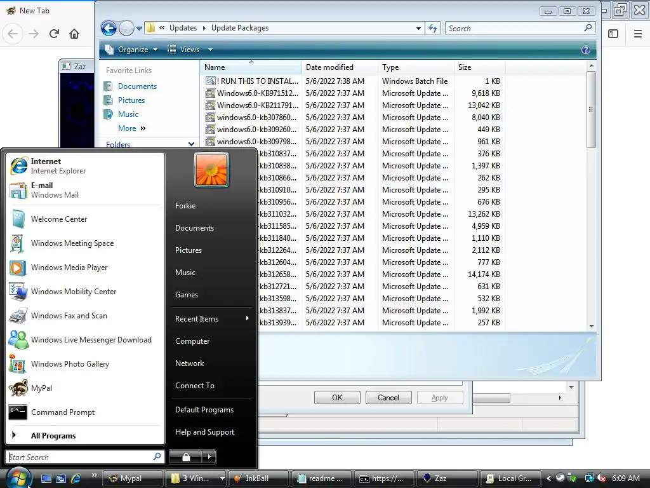Click Show Desktop in Quick Launch
This screenshot has width=650, height=488.
point(46,478)
